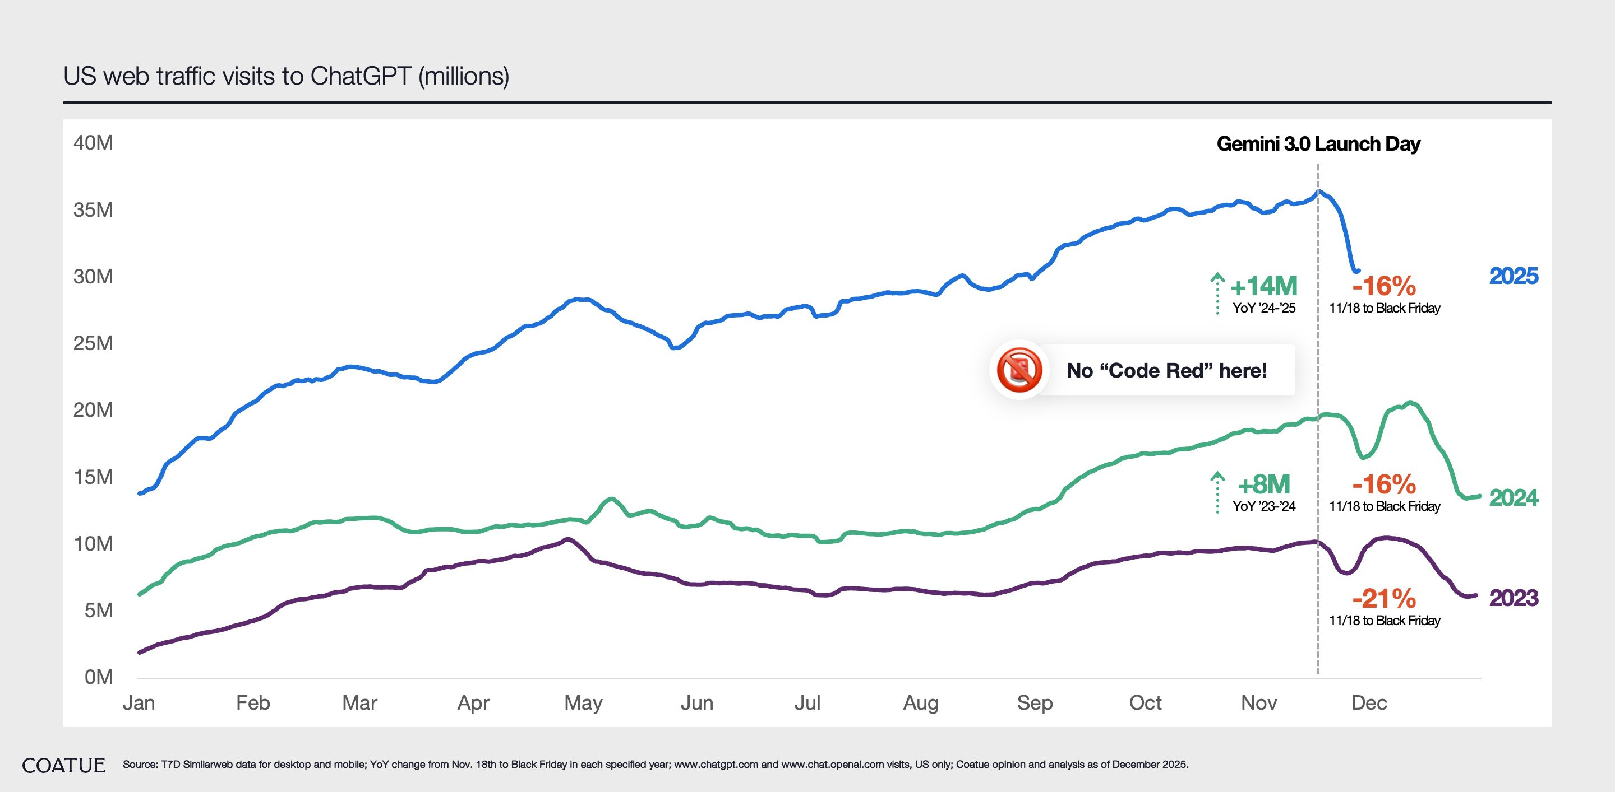
Task: Click the Jan label on x-axis
Action: click(139, 702)
